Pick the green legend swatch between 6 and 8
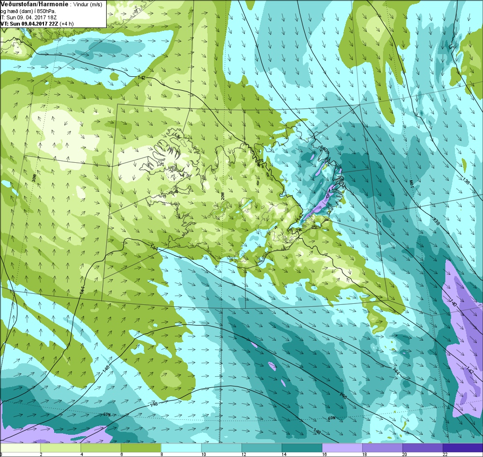483x457 pixels. click(141, 447)
